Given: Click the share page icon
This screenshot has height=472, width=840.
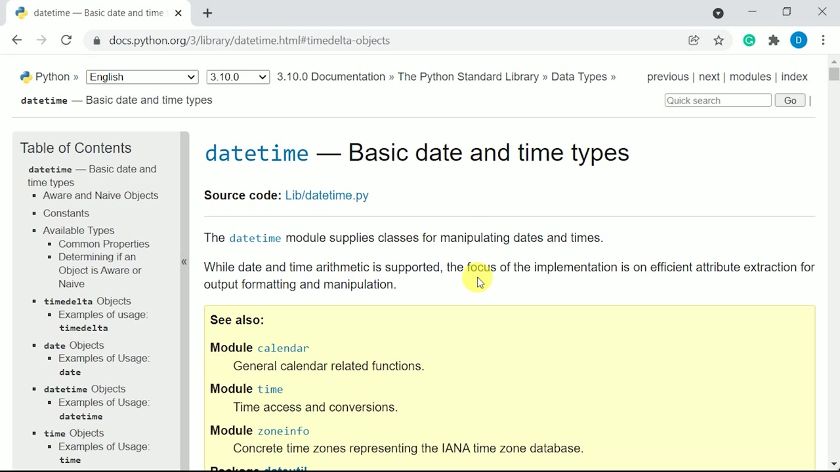Looking at the screenshot, I should pos(694,41).
